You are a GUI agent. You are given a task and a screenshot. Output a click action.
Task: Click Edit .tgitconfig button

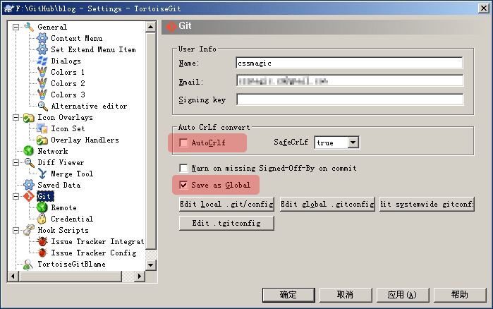coord(226,223)
